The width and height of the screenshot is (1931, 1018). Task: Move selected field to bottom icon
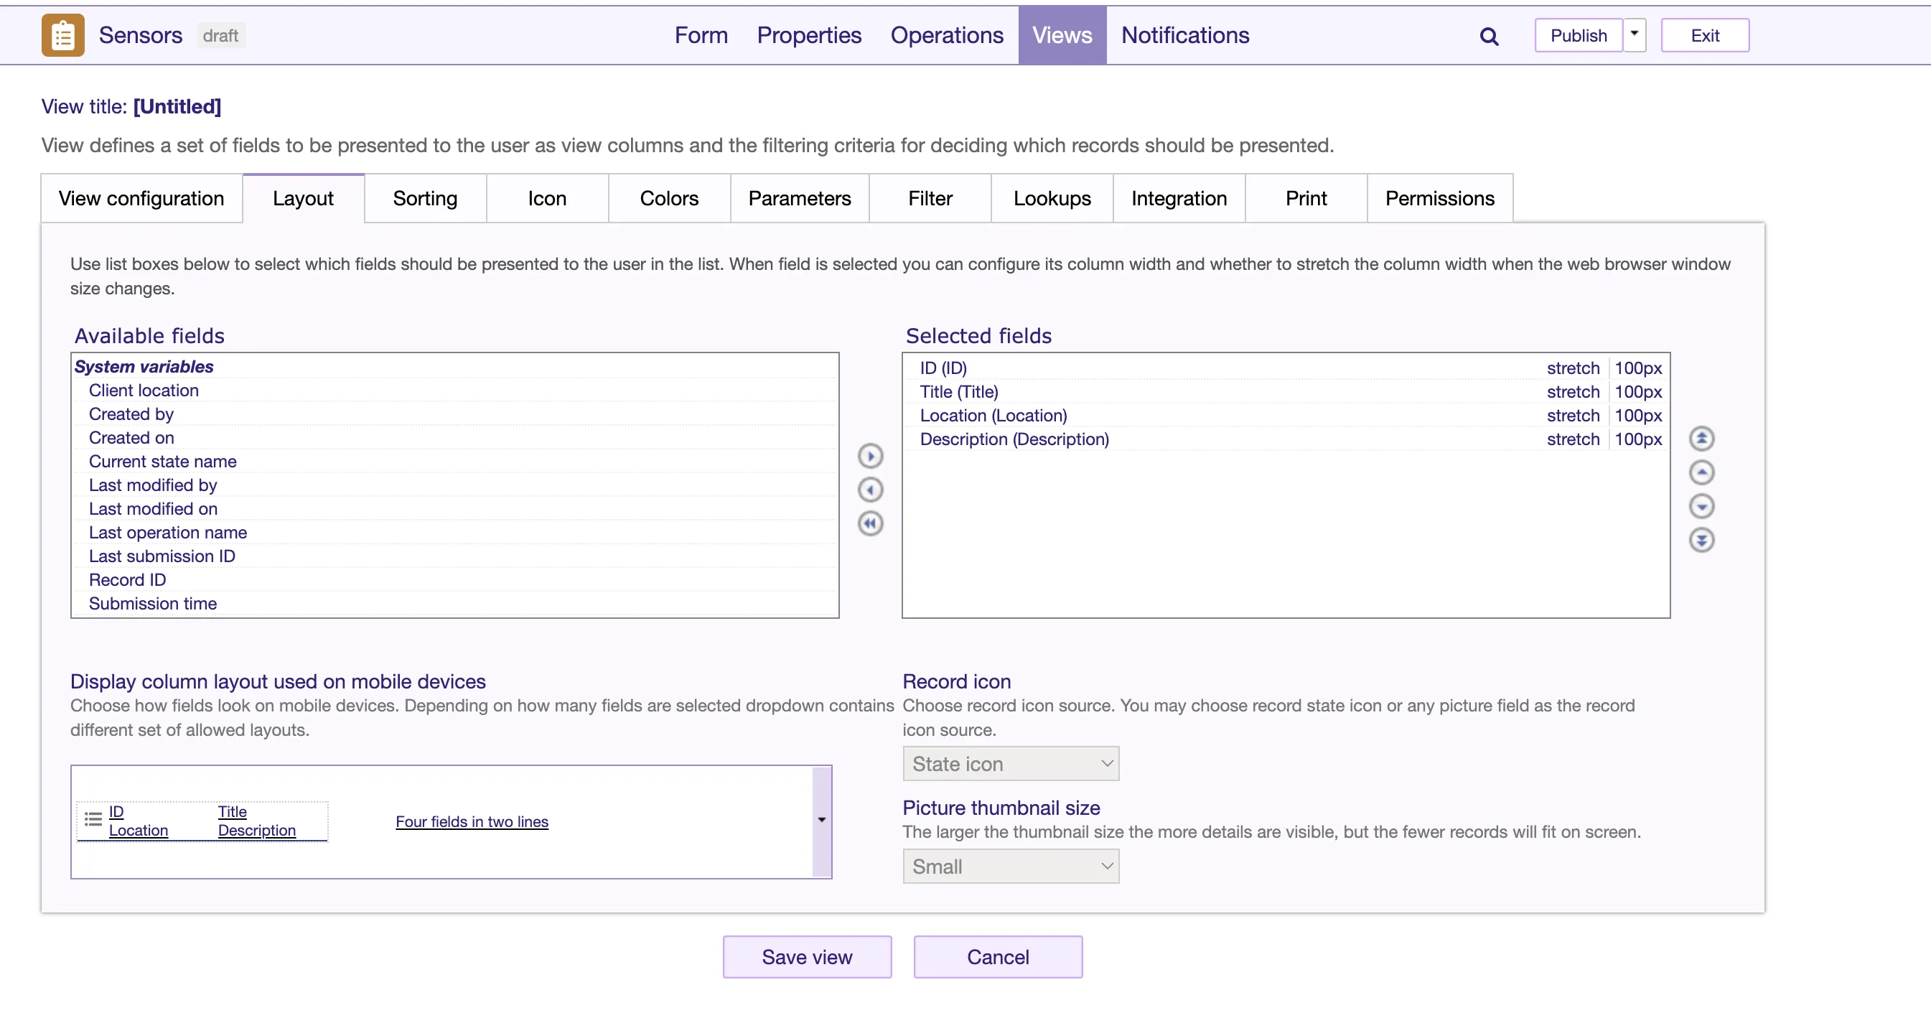[x=1701, y=540]
